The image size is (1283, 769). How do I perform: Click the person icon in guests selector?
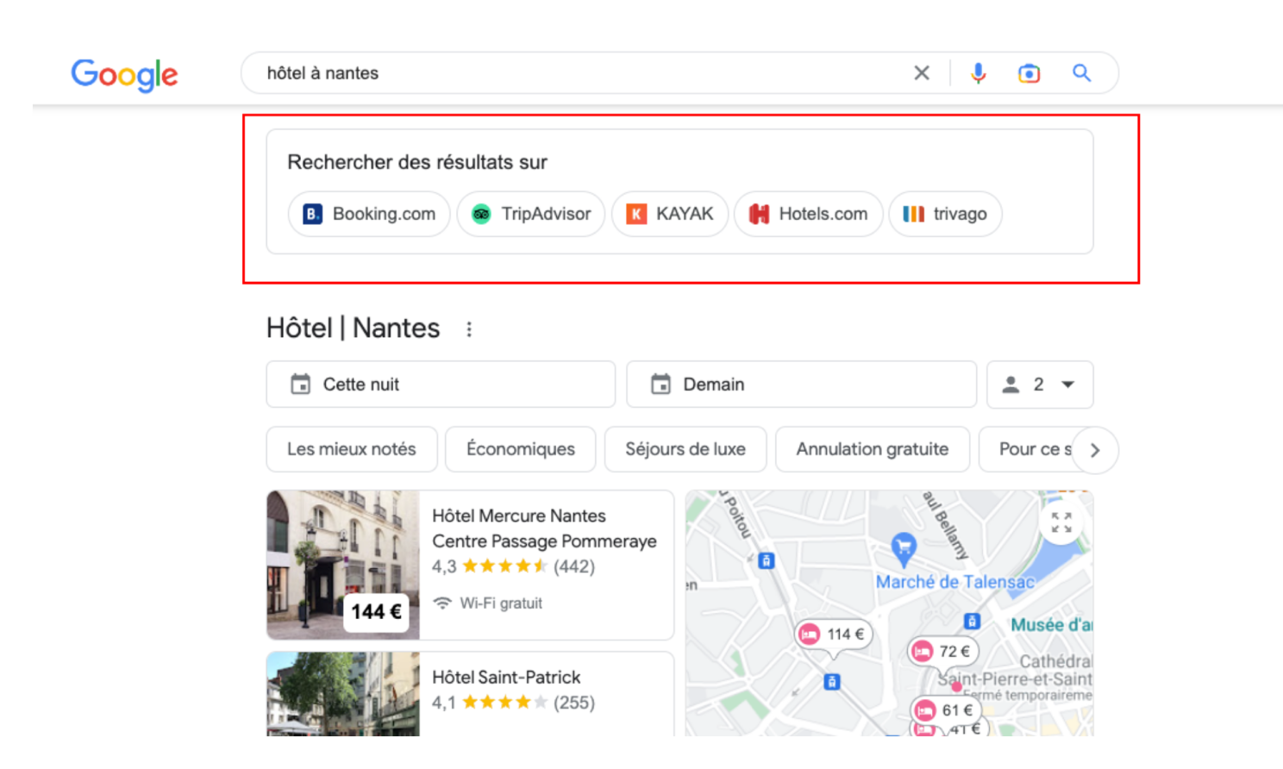1011,384
